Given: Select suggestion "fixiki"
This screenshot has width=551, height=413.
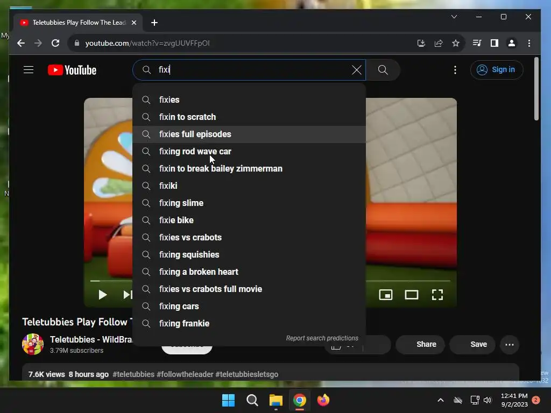Looking at the screenshot, I should (x=249, y=186).
